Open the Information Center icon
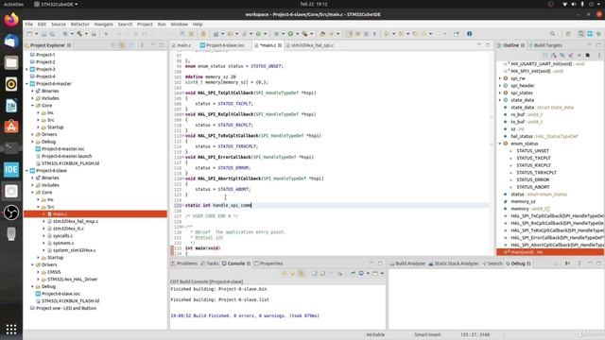Viewport: 605px width, 340px height. click(x=469, y=34)
